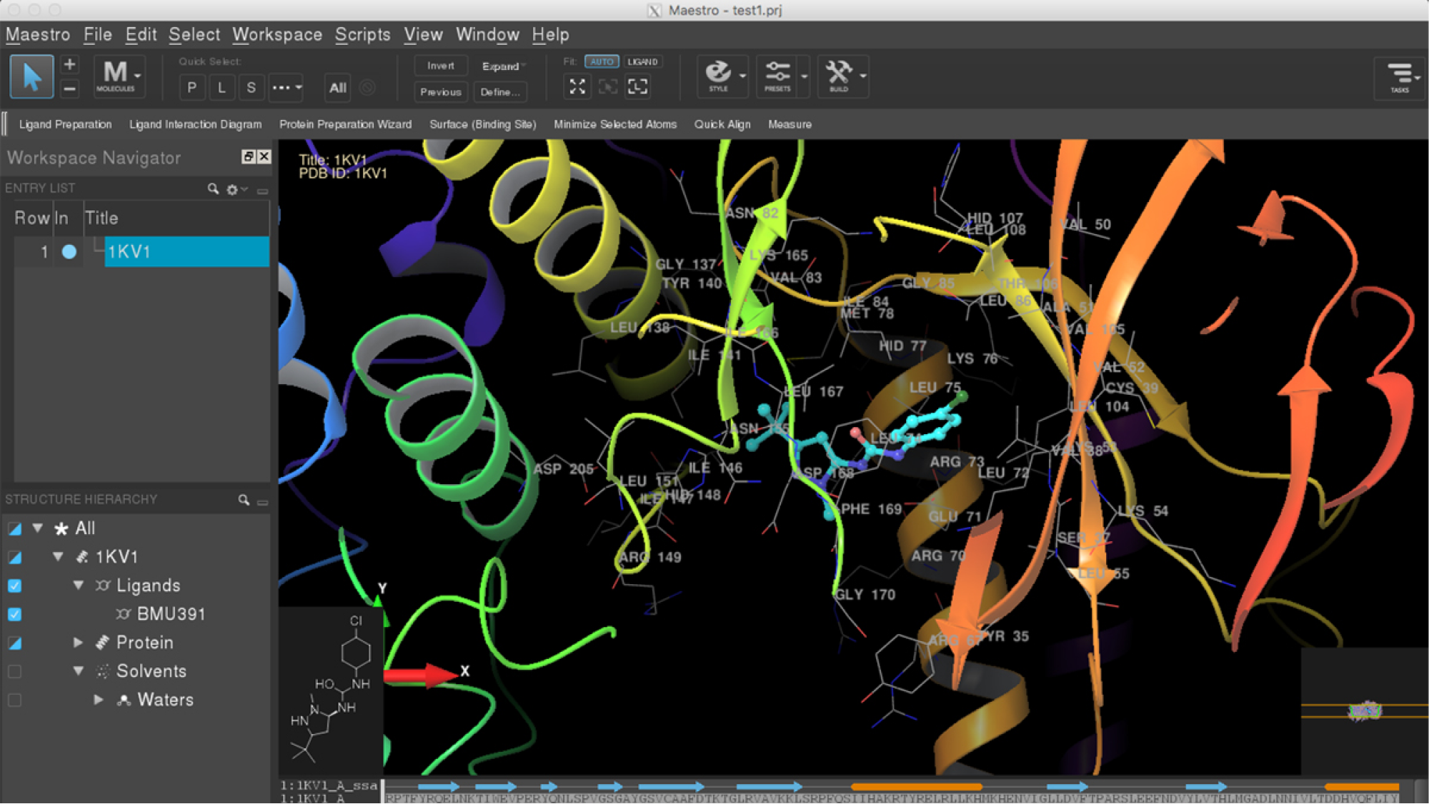The image size is (1429, 804).
Task: Toggle 1KV1 entry inclusion circle
Action: [x=69, y=252]
